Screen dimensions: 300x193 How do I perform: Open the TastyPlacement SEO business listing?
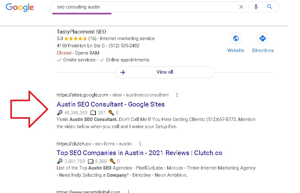click(x=81, y=32)
